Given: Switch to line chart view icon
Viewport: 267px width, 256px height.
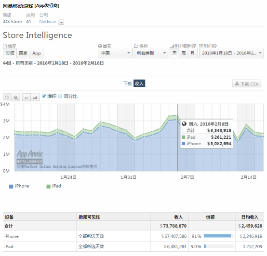Looking at the screenshot, I should [27, 97].
